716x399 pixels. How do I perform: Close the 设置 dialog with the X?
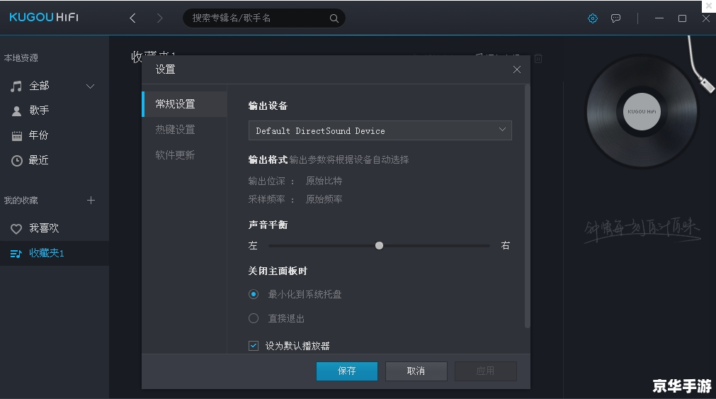pos(516,69)
